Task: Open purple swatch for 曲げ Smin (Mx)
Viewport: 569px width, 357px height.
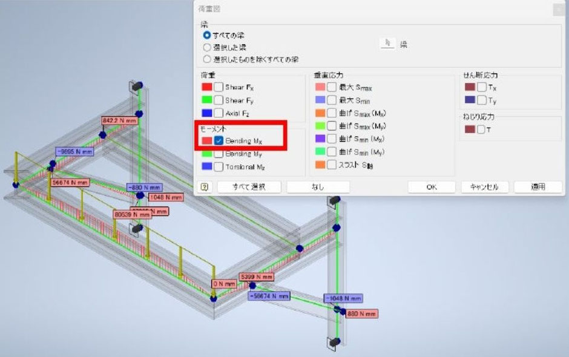Action: (x=320, y=139)
